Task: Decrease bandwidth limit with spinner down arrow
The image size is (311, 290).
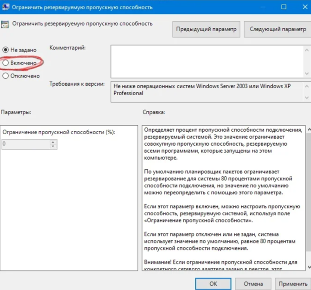Action: pyautogui.click(x=53, y=147)
